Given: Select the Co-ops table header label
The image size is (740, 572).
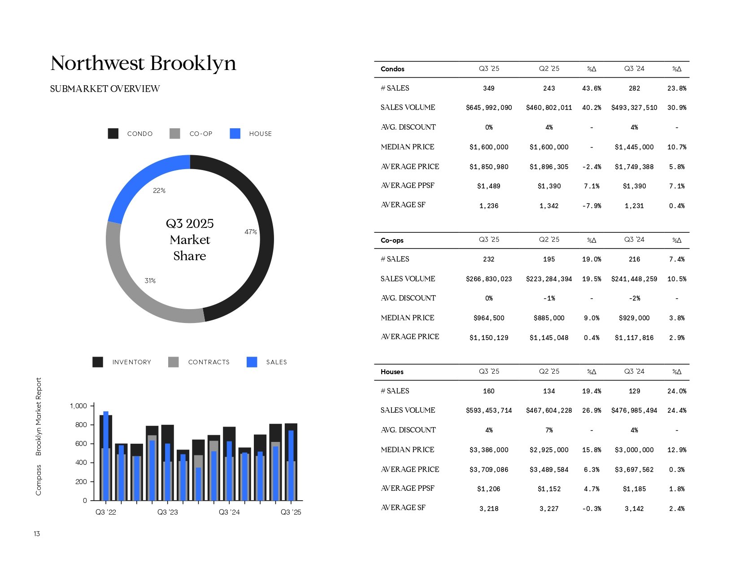Looking at the screenshot, I should coord(392,240).
